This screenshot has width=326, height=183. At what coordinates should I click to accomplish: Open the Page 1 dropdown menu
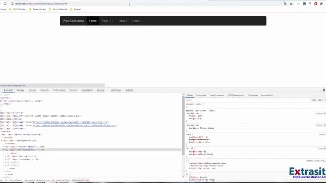[x=107, y=21]
